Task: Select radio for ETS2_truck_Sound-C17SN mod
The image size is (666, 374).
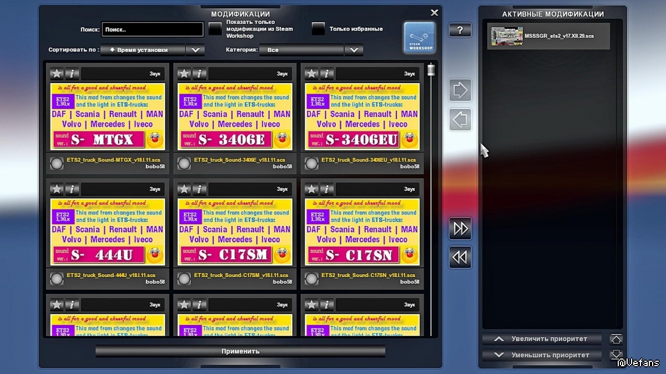Action: coord(311,279)
